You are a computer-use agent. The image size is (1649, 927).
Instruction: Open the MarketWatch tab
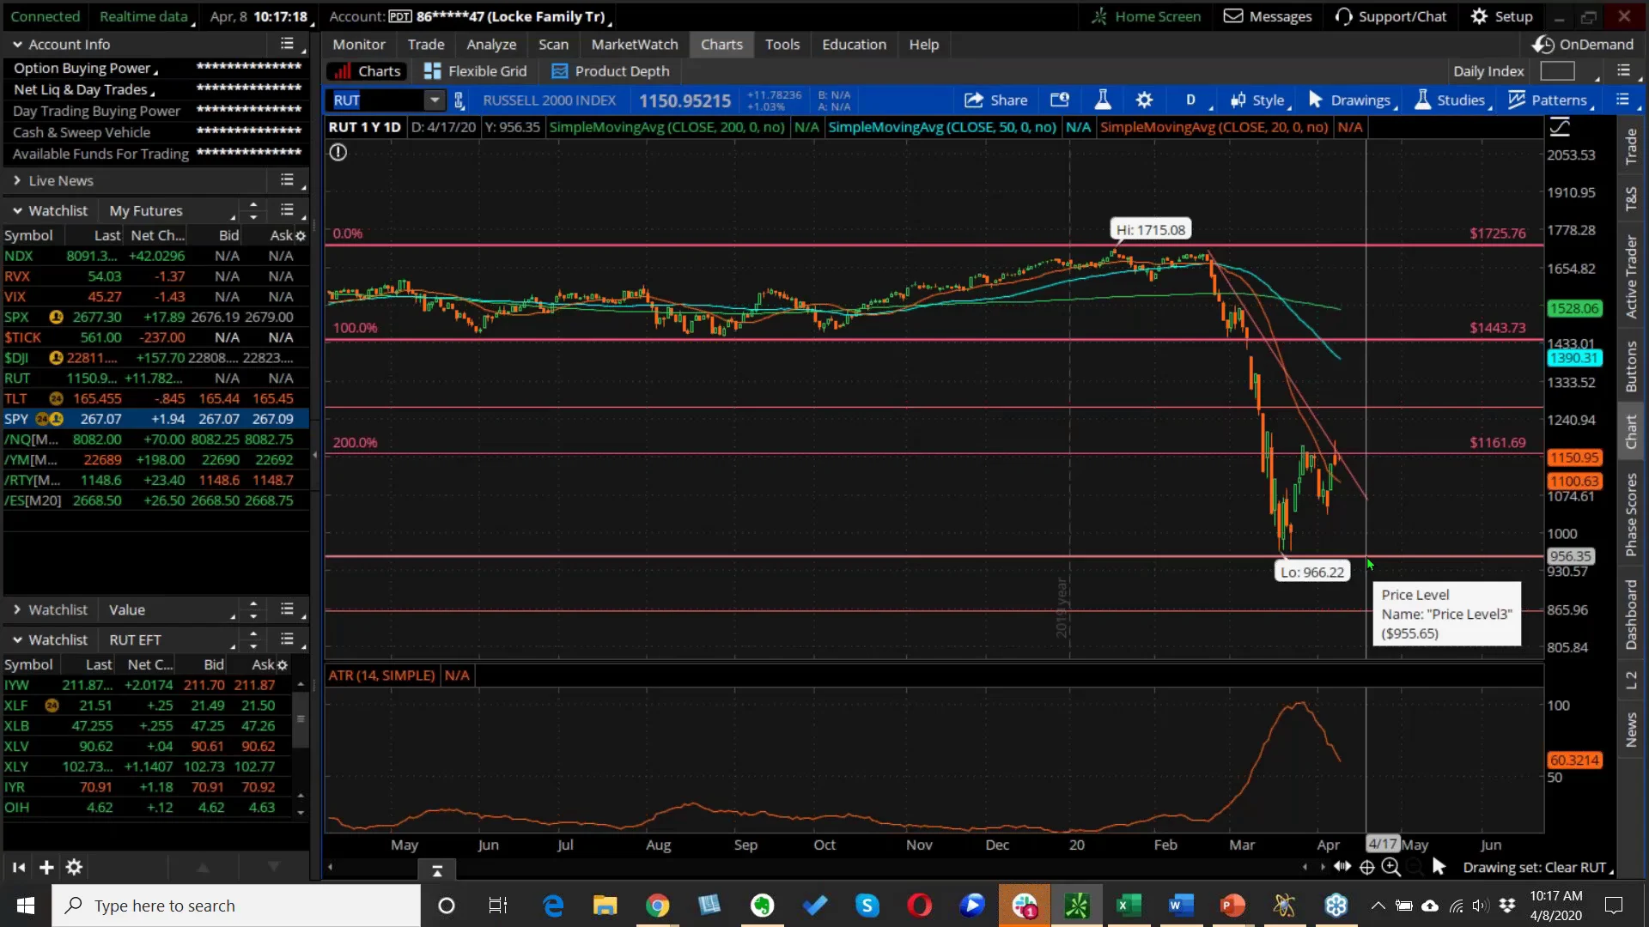635,45
